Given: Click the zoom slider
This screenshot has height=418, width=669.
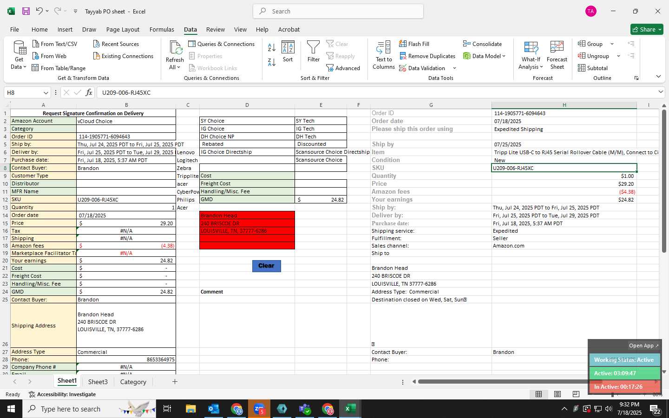Looking at the screenshot, I should tap(612, 394).
